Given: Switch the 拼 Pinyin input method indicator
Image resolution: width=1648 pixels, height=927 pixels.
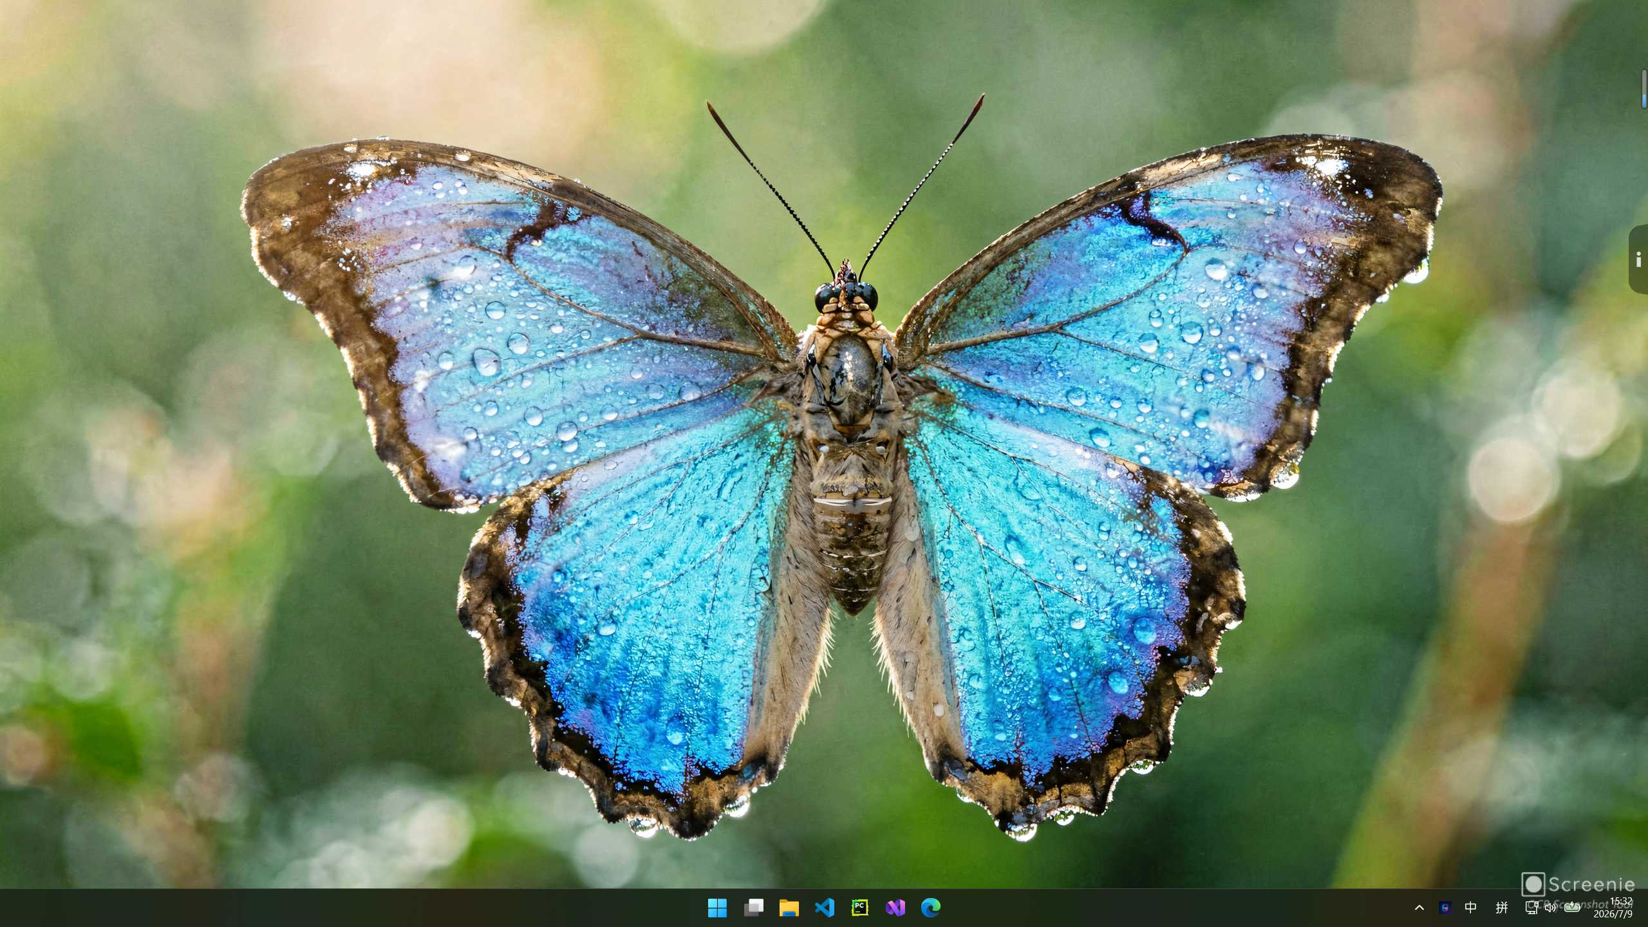Looking at the screenshot, I should coord(1502,908).
